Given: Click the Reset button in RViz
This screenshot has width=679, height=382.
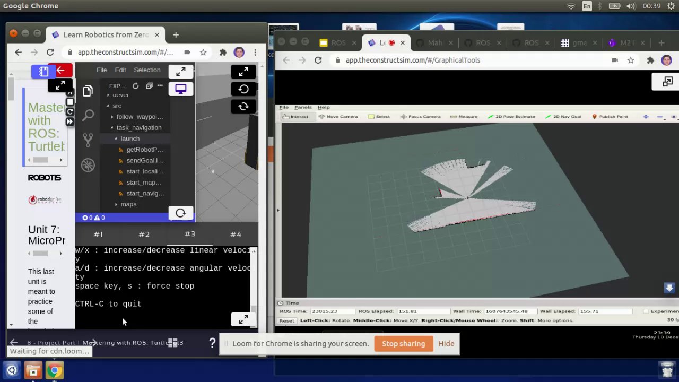Looking at the screenshot, I should [x=286, y=320].
